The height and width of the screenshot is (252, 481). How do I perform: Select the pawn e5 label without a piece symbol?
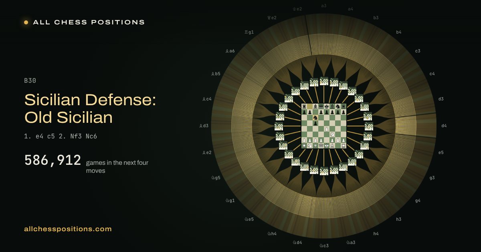pyautogui.click(x=441, y=152)
